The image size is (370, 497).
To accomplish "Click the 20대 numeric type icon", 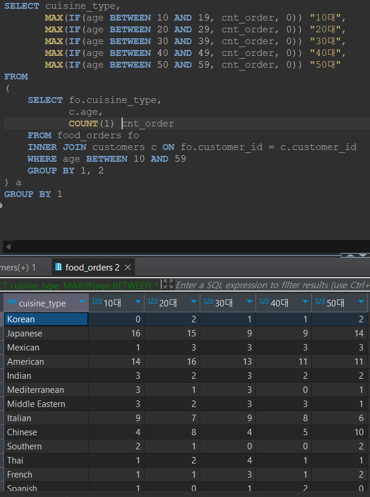I will [153, 301].
